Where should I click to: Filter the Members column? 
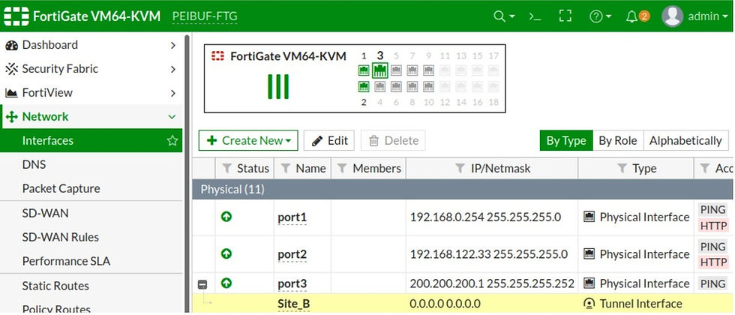pos(343,168)
